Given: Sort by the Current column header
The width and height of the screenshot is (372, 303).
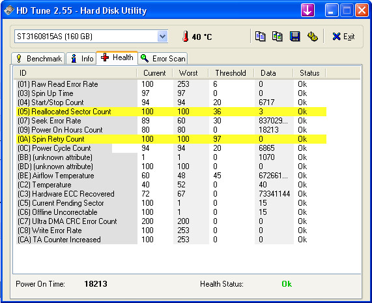Looking at the screenshot, I should point(154,73).
